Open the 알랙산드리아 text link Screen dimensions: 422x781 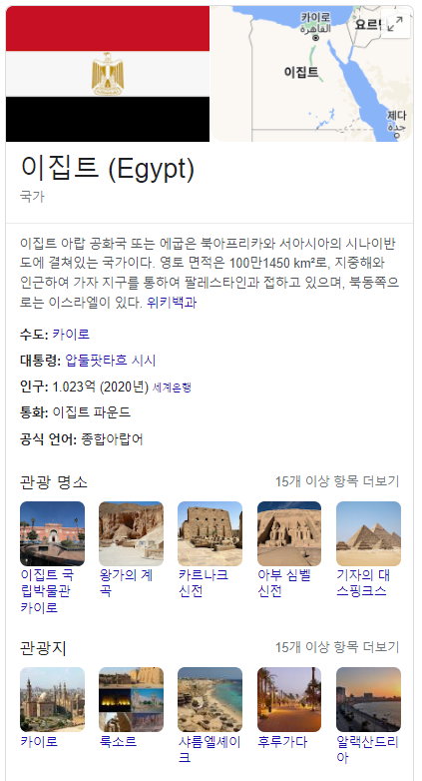coord(367,750)
